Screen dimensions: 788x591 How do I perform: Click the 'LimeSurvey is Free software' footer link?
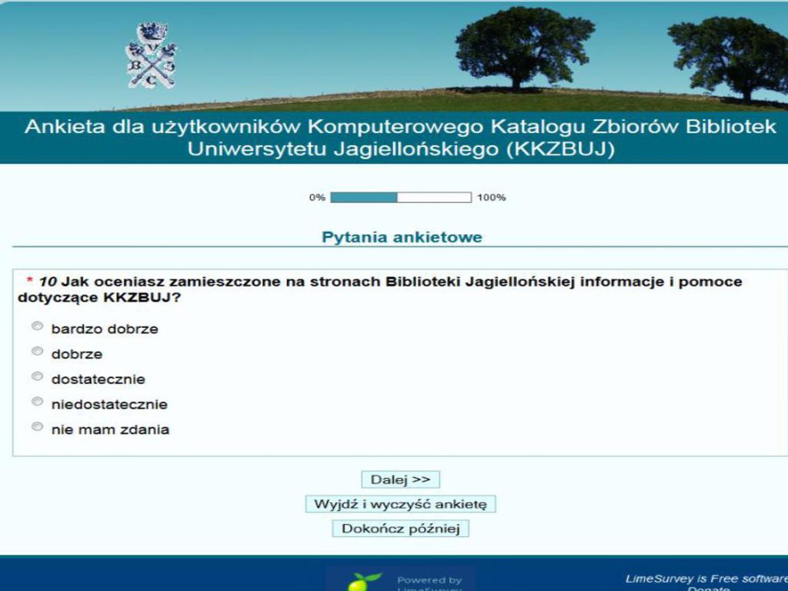pos(706,579)
